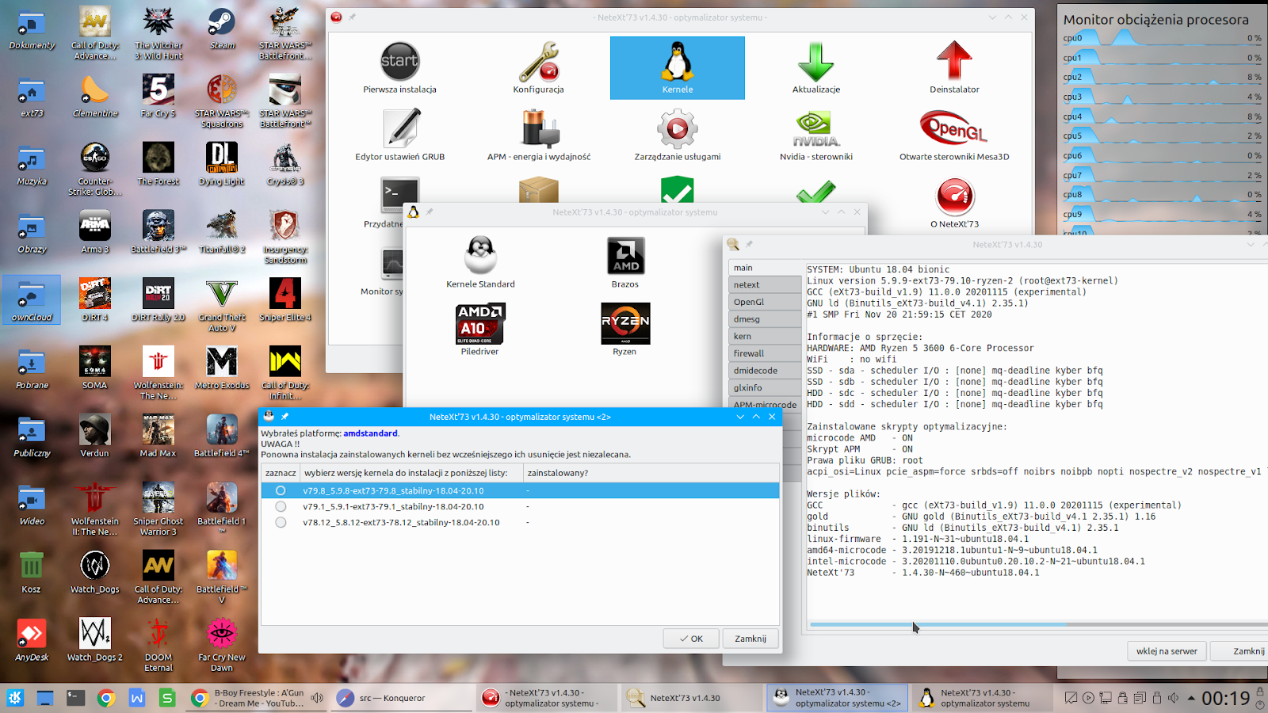Open volume control in system tray

tap(1174, 698)
